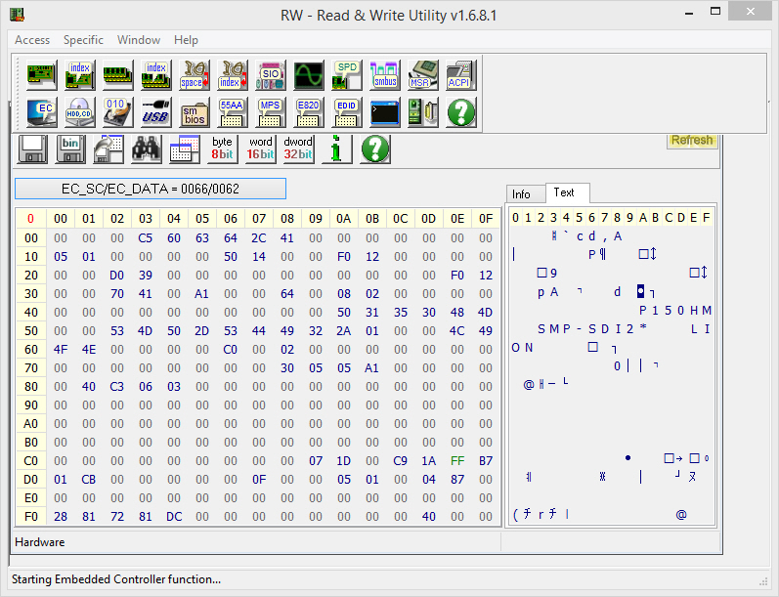
Task: Save EC data with the floppy icon
Action: pyautogui.click(x=32, y=149)
